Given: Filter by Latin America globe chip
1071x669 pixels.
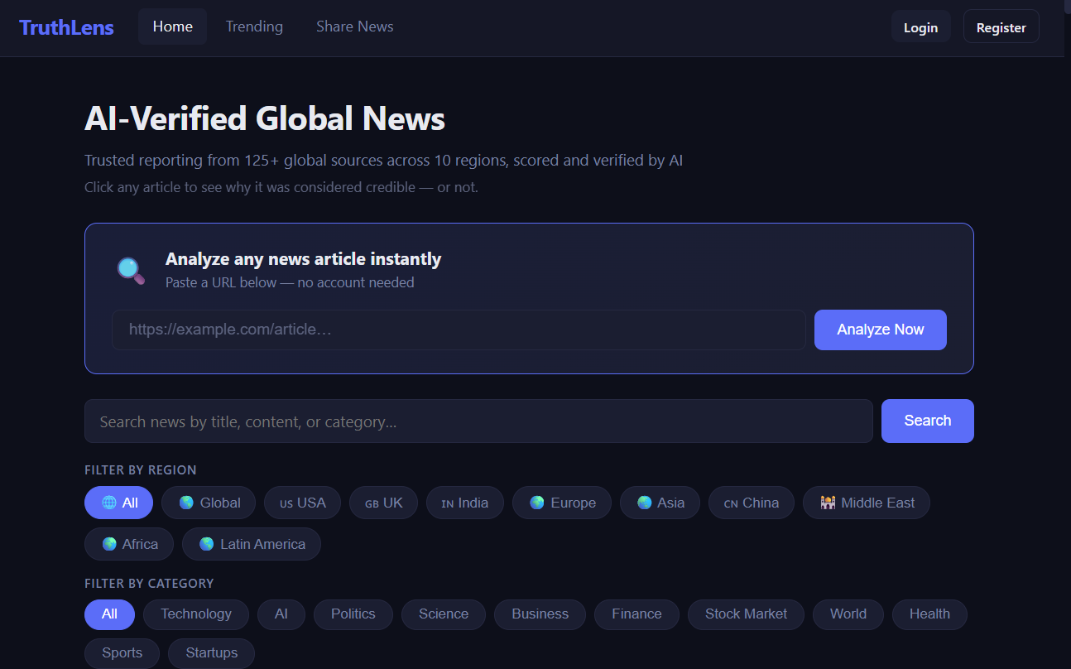Looking at the screenshot, I should (x=251, y=544).
